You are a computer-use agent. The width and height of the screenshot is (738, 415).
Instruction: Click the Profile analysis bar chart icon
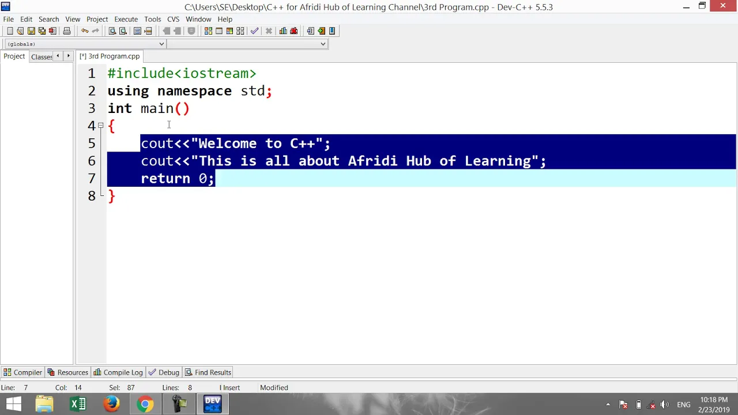[x=283, y=31]
